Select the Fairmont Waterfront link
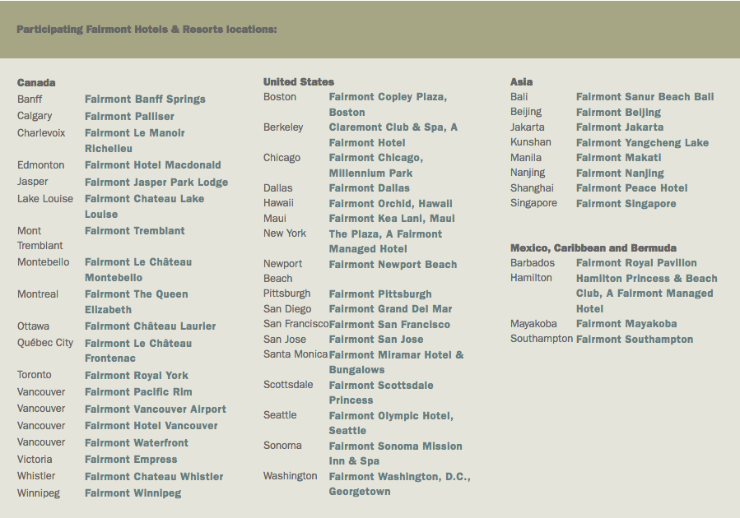Screen dimensions: 740x518 [137, 443]
